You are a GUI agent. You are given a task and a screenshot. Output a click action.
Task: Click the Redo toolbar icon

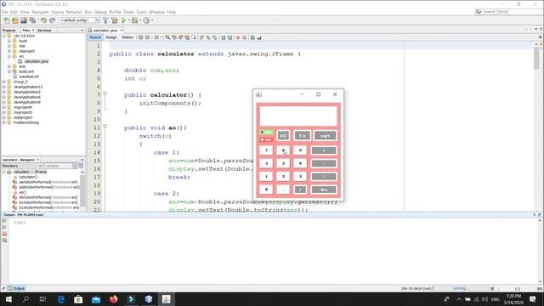[x=52, y=20]
